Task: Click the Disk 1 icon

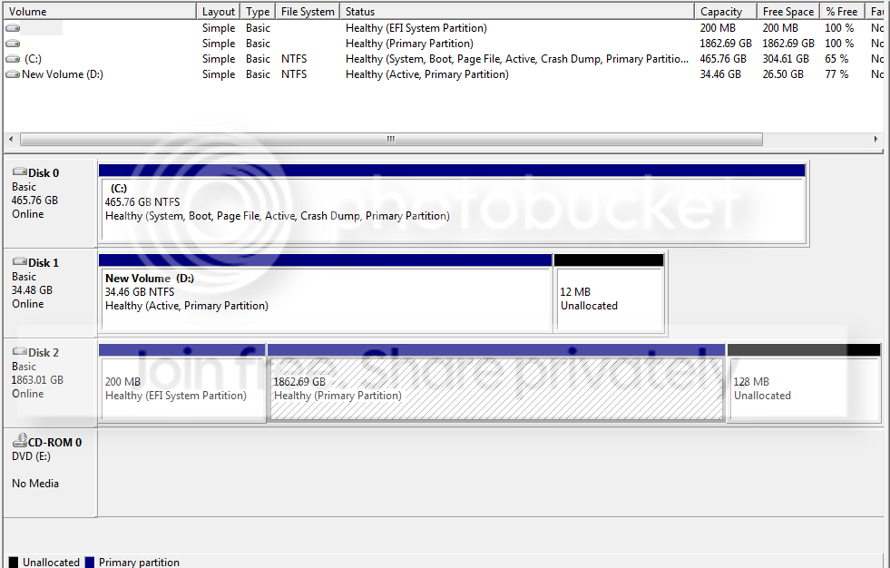Action: coord(20,261)
